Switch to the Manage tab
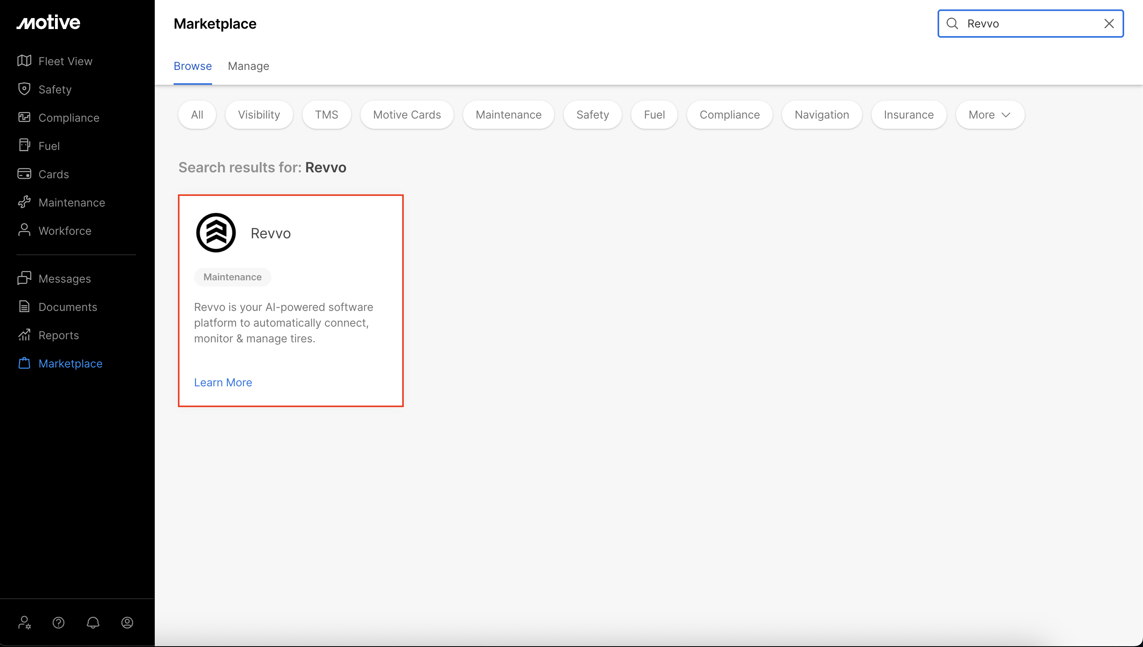 249,66
